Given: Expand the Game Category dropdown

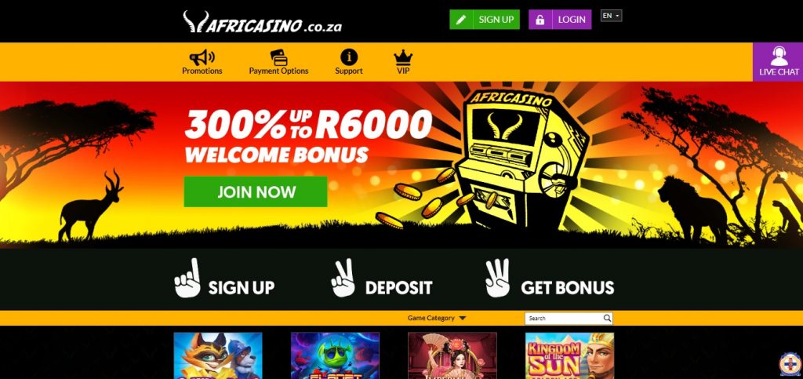Looking at the screenshot, I should tap(437, 318).
